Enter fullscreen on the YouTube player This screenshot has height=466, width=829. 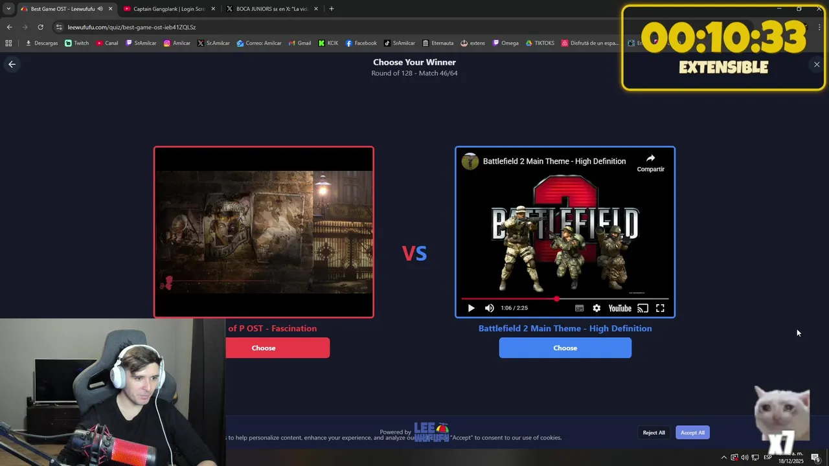coord(660,308)
